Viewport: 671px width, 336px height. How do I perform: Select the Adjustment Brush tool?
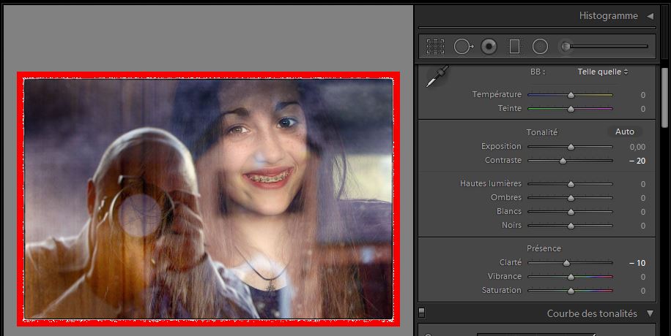coord(566,47)
